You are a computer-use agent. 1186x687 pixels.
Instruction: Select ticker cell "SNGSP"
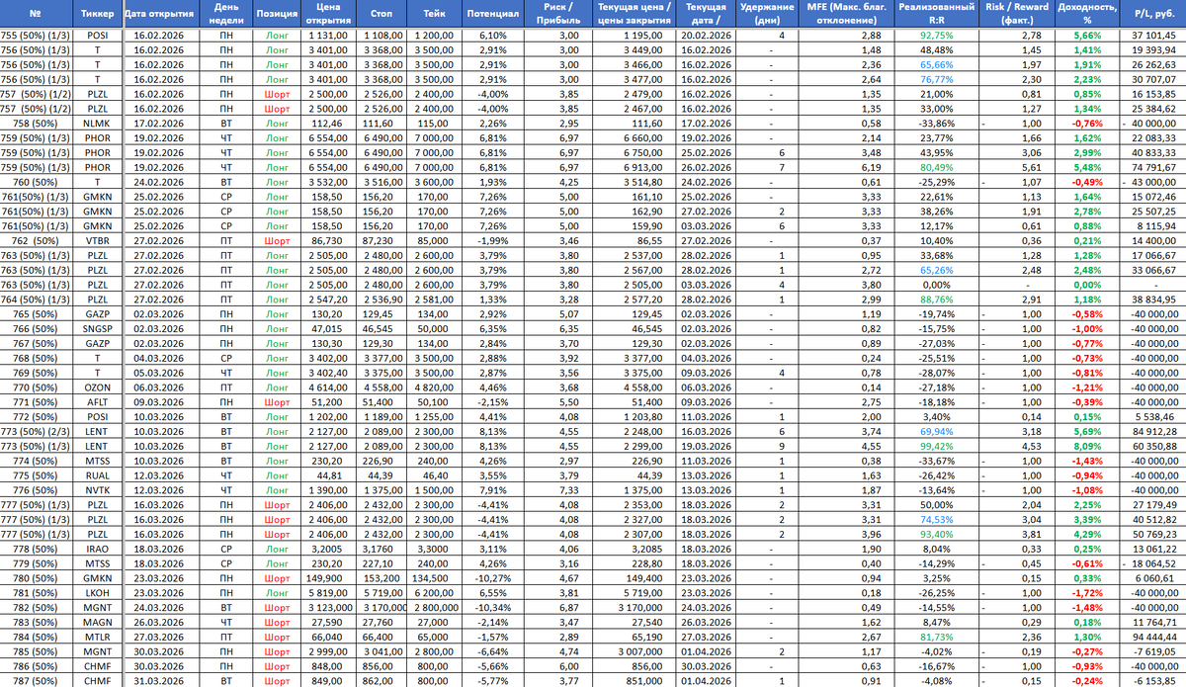(97, 330)
